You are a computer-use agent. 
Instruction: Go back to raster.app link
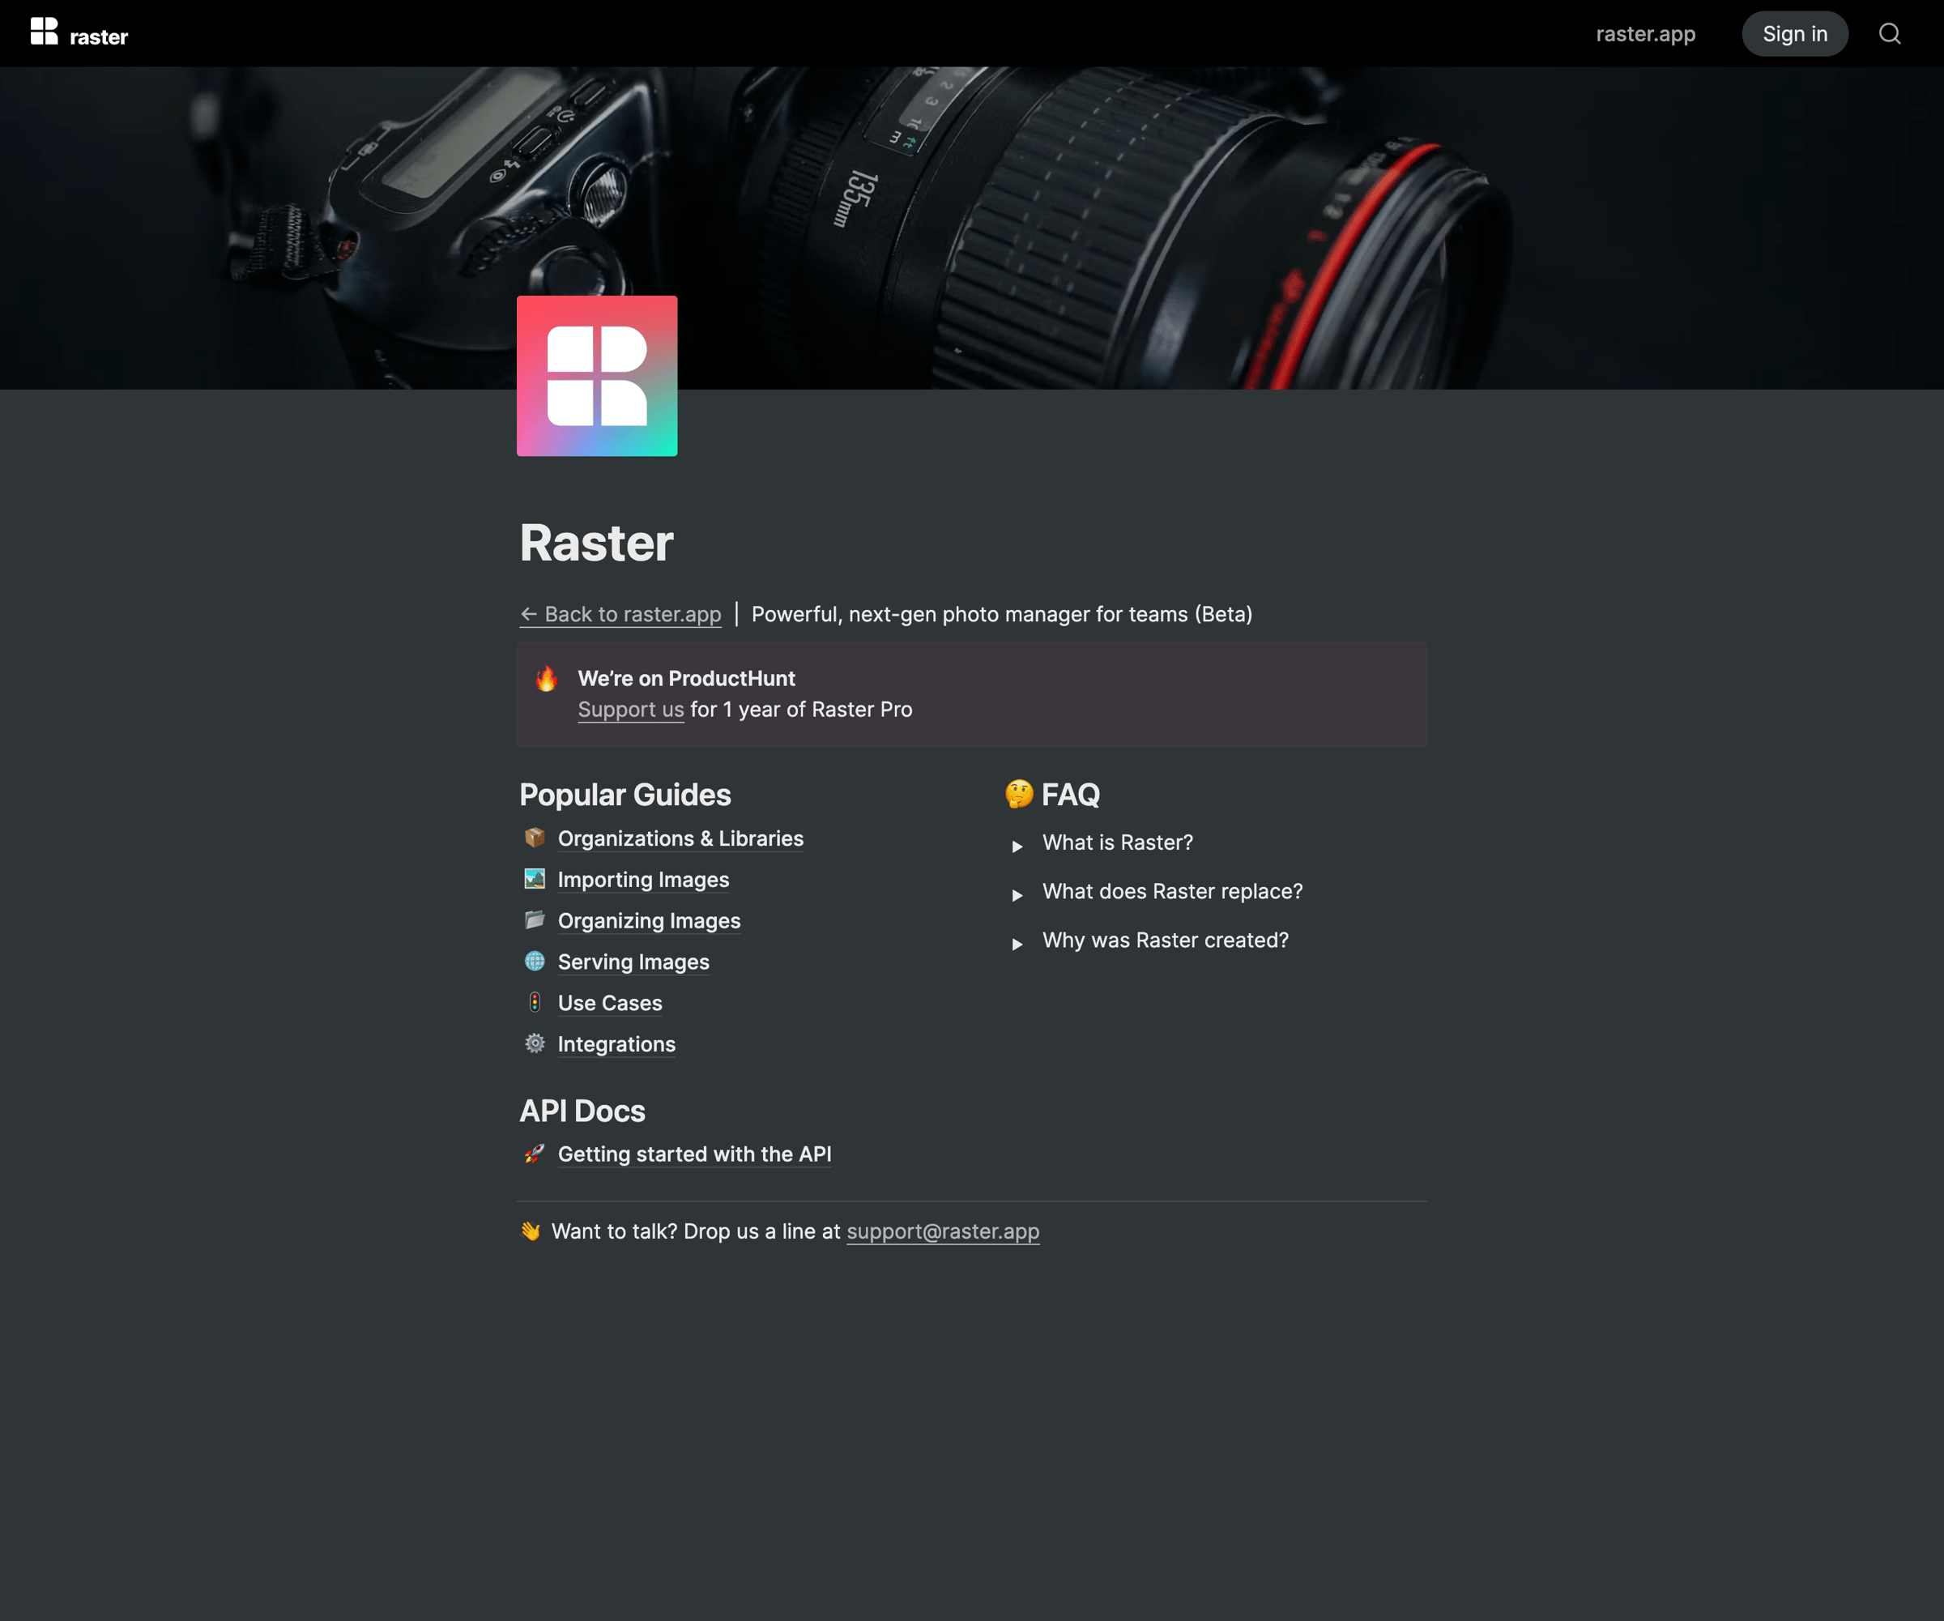[620, 614]
